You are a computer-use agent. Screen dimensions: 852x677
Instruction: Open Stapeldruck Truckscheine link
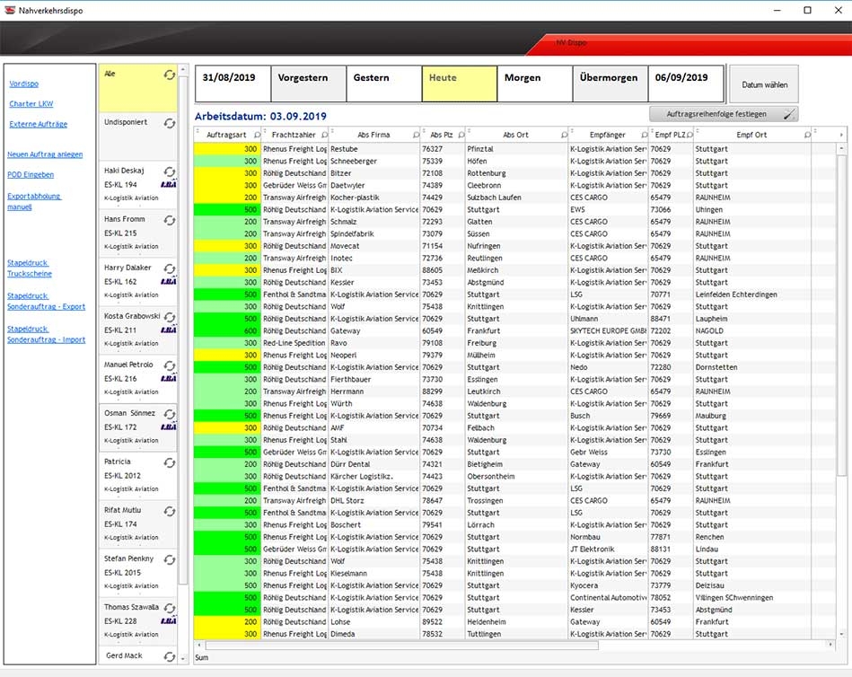(x=30, y=268)
